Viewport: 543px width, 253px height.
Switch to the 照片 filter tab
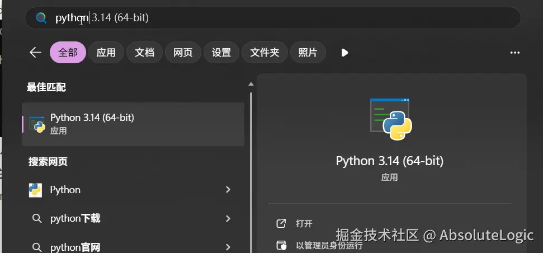pyautogui.click(x=308, y=52)
